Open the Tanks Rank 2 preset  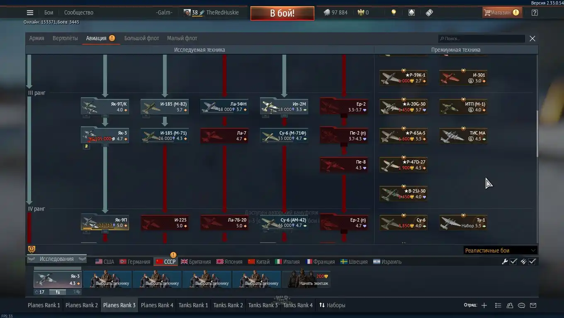pos(228,305)
